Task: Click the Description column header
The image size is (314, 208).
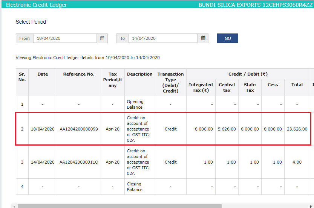Action: click(139, 74)
